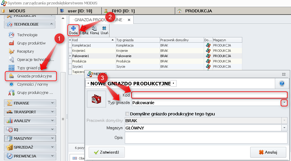Click scroll-up arrow of sidebar scrollbar
This screenshot has height=161, width=291.
pyautogui.click(x=63, y=18)
